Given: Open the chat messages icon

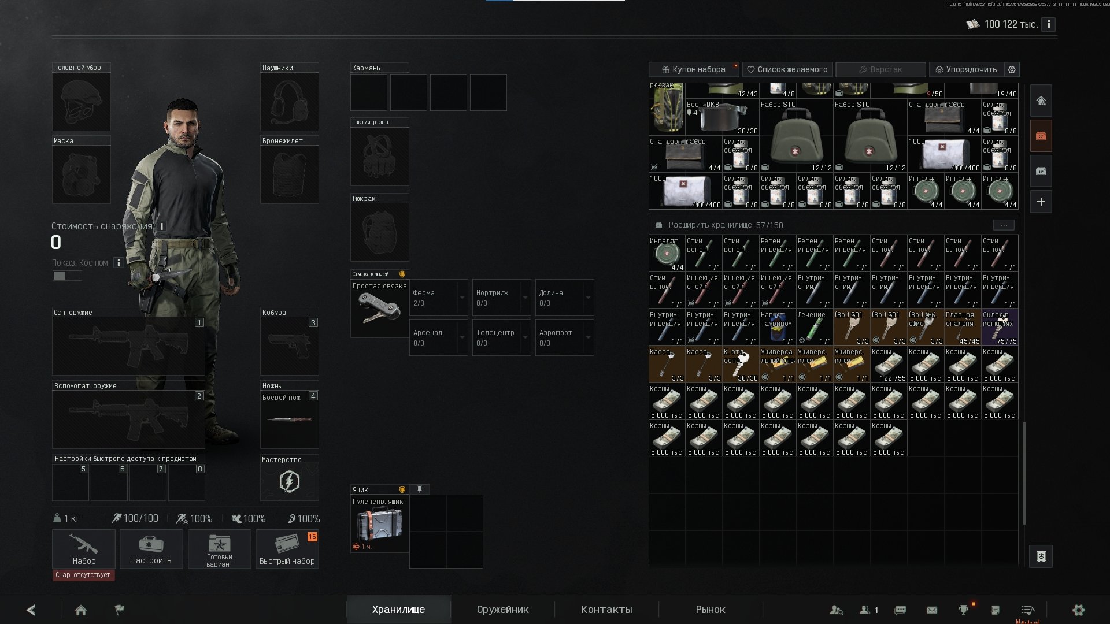Looking at the screenshot, I should 900,610.
